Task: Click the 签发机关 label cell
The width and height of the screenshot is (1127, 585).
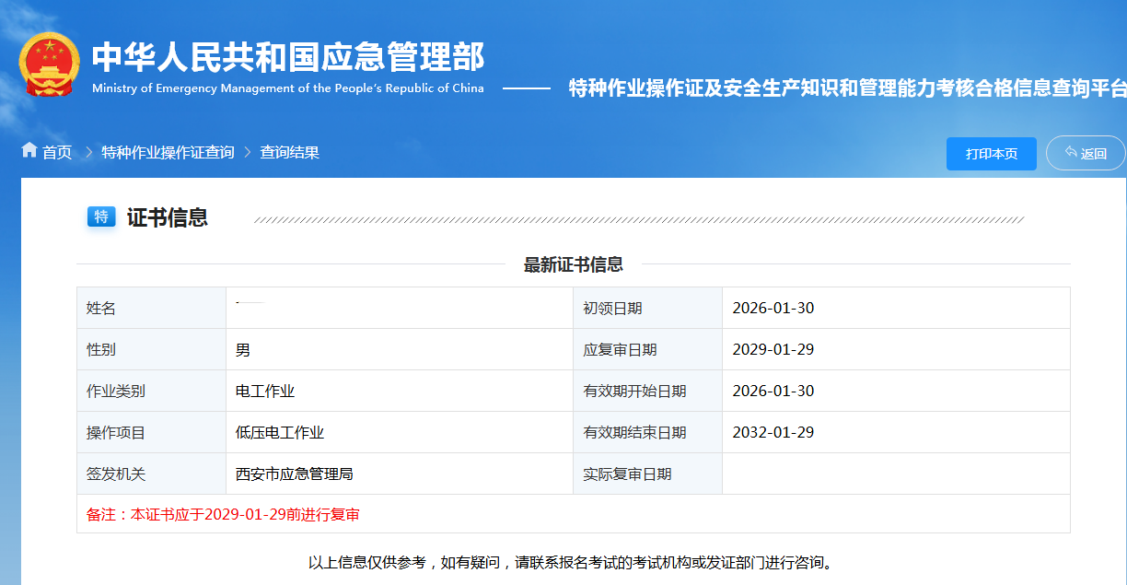Action: point(151,474)
